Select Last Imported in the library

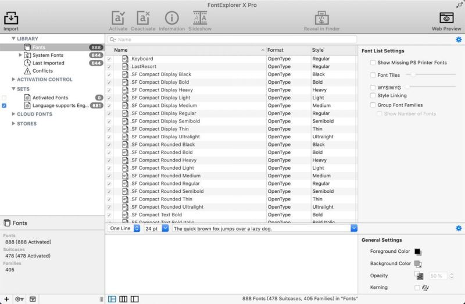(x=48, y=63)
